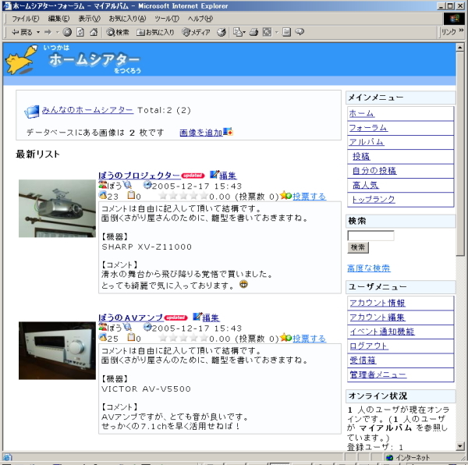Click the Mail toolbar icon

(x=237, y=32)
